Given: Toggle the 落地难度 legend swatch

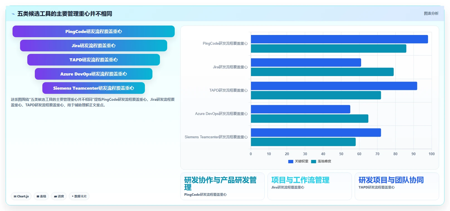Looking at the screenshot, I should coord(313,161).
